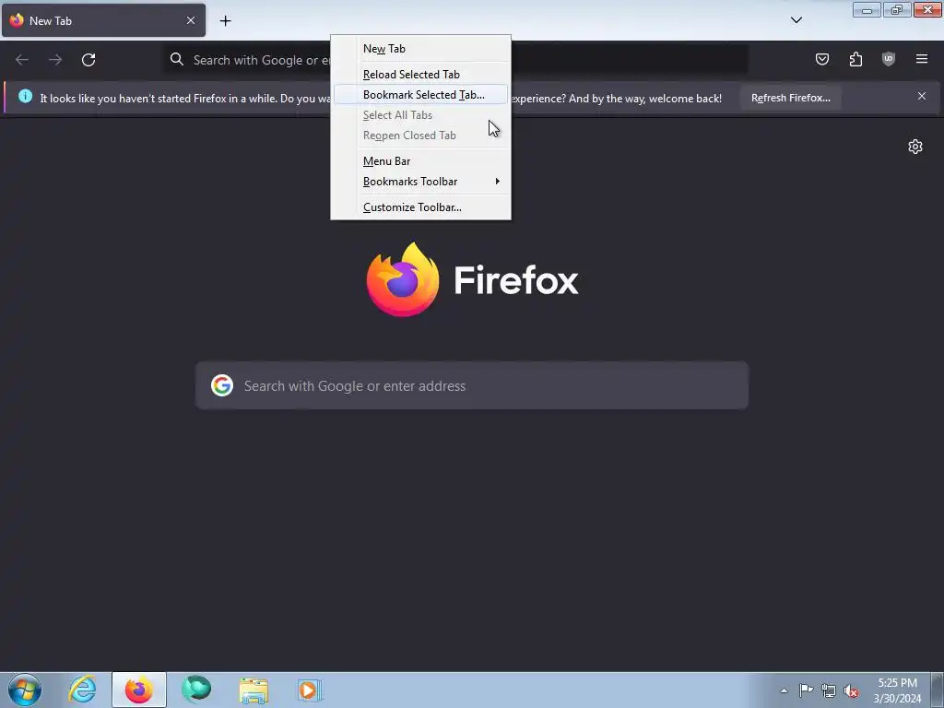
Task: Click the network tray icon
Action: pyautogui.click(x=829, y=690)
